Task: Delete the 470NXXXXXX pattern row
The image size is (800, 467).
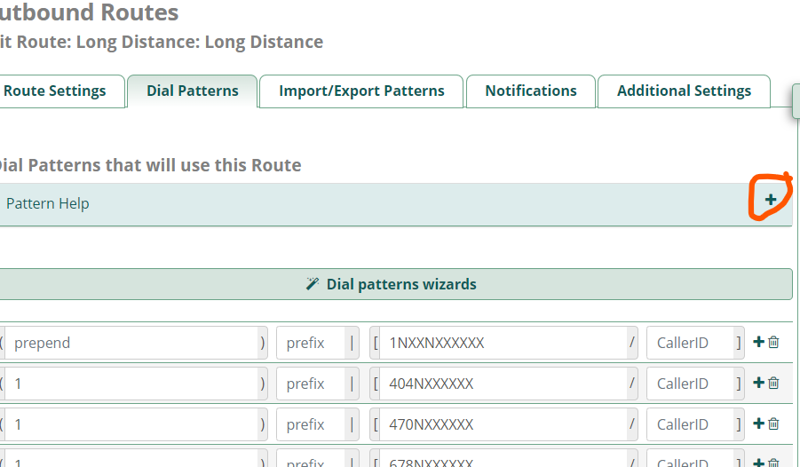Action: point(773,423)
